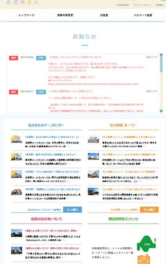166x264 pixels.
Task: Click the notice list scrollbar thumb
Action: pyautogui.click(x=161, y=65)
